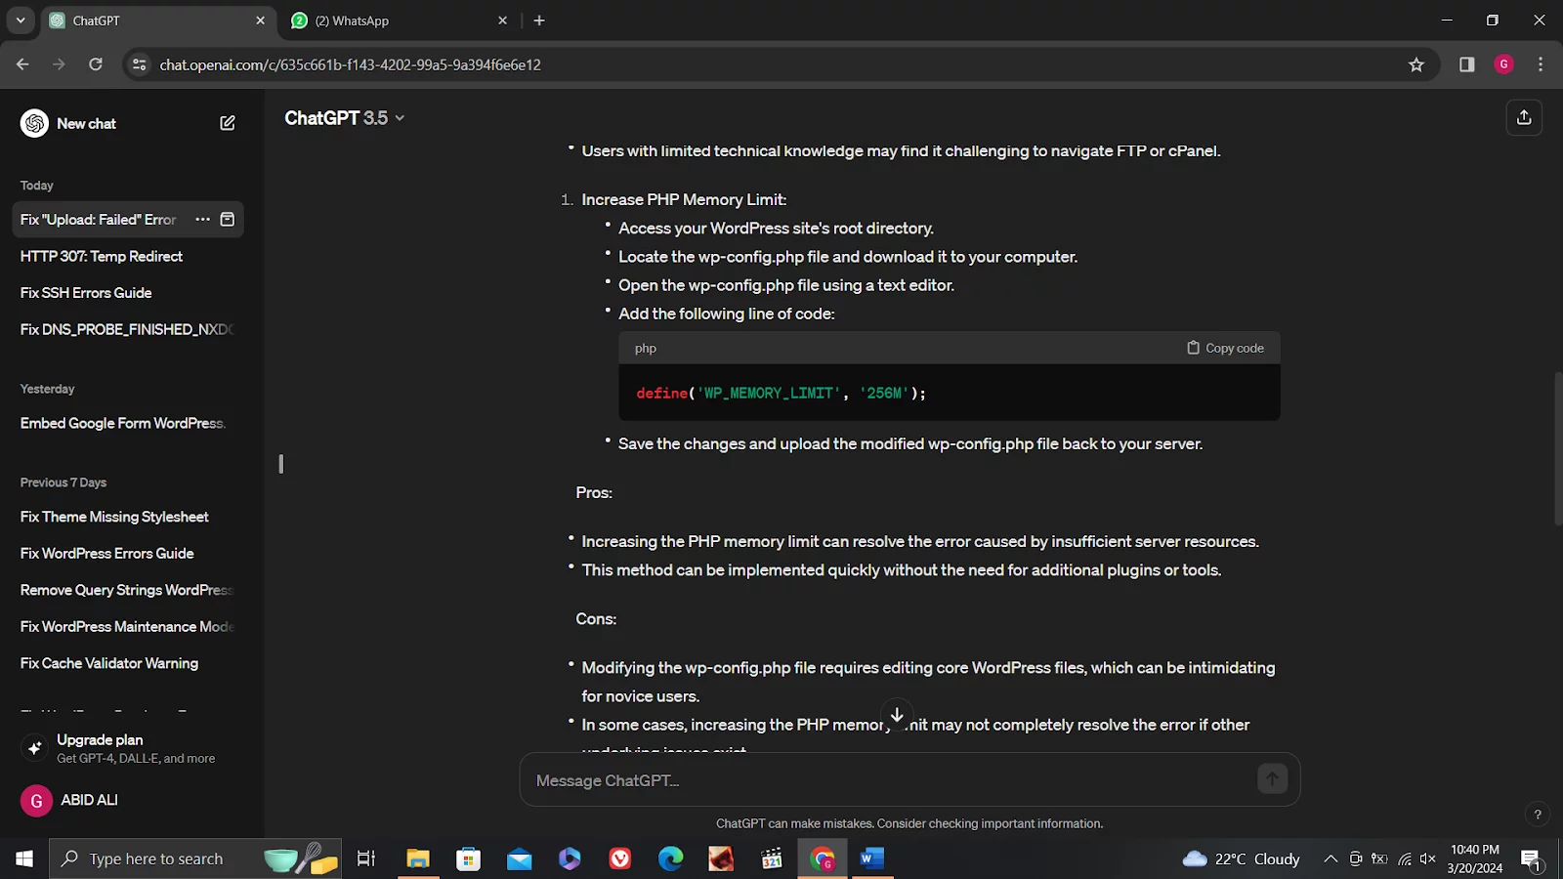Click Upgrade plan link
This screenshot has width=1563, height=879.
[x=100, y=740]
